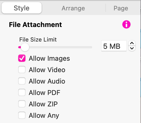This screenshot has width=141, height=123.
Task: Click the File Attachment section heading
Action: tap(35, 25)
